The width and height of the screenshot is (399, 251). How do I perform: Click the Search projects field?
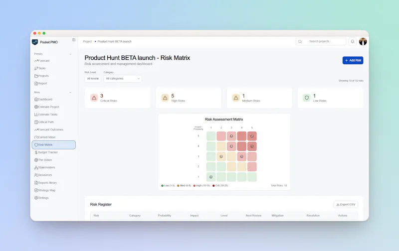click(321, 41)
